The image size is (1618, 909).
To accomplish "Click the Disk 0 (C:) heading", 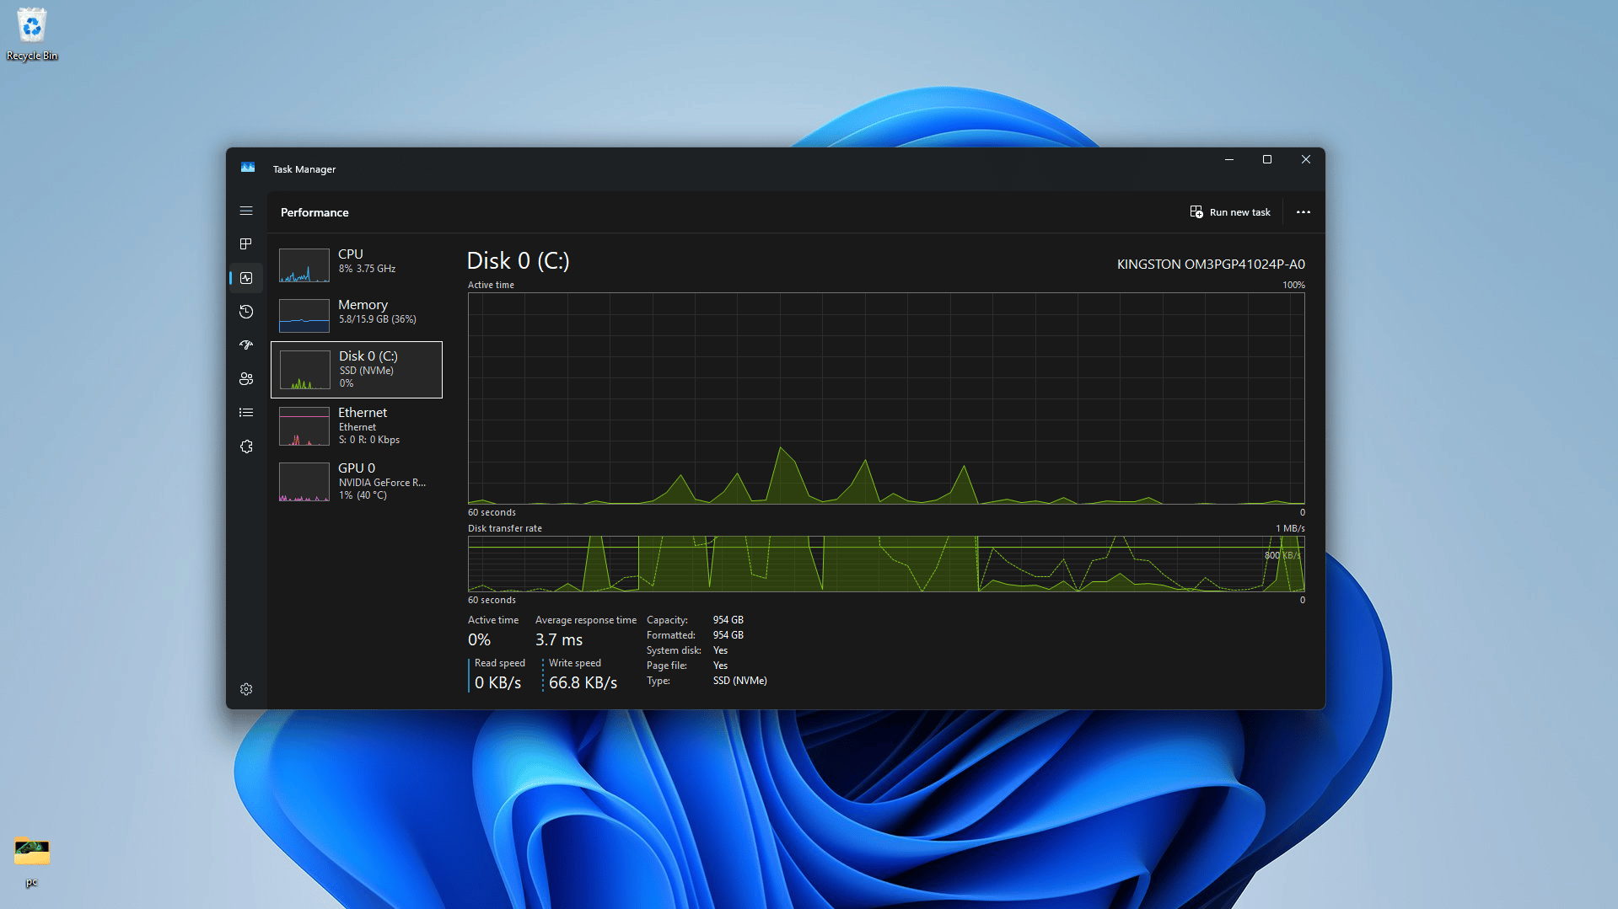I will click(519, 261).
